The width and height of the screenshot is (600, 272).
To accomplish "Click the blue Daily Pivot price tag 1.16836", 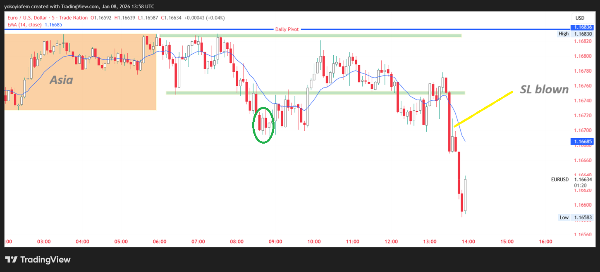I will tap(581, 27).
